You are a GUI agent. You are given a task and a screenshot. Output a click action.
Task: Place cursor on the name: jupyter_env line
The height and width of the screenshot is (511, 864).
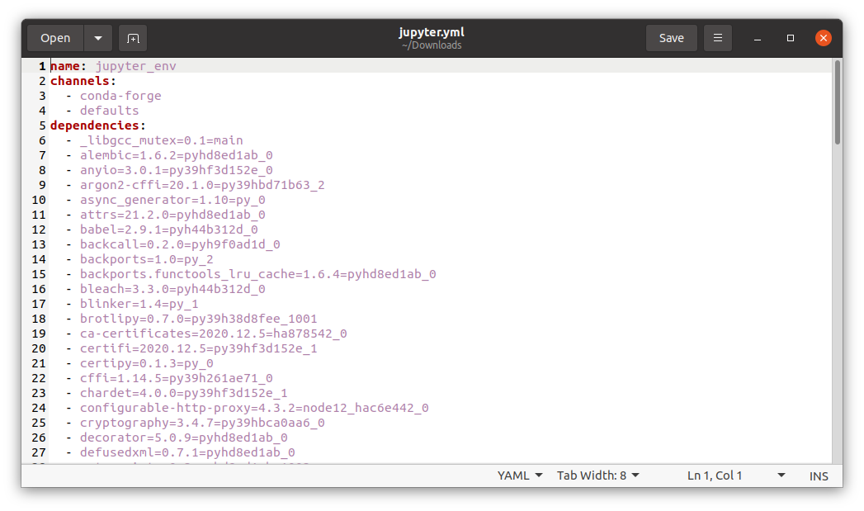point(114,65)
